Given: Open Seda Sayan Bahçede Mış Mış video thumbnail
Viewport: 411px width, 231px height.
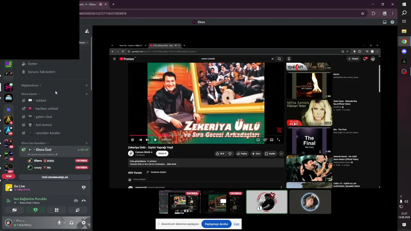Looking at the screenshot, I should (x=309, y=113).
